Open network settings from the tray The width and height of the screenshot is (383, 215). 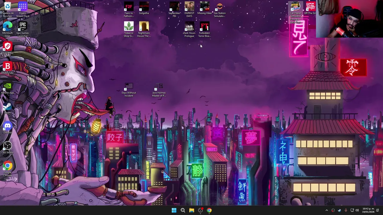pos(352,210)
